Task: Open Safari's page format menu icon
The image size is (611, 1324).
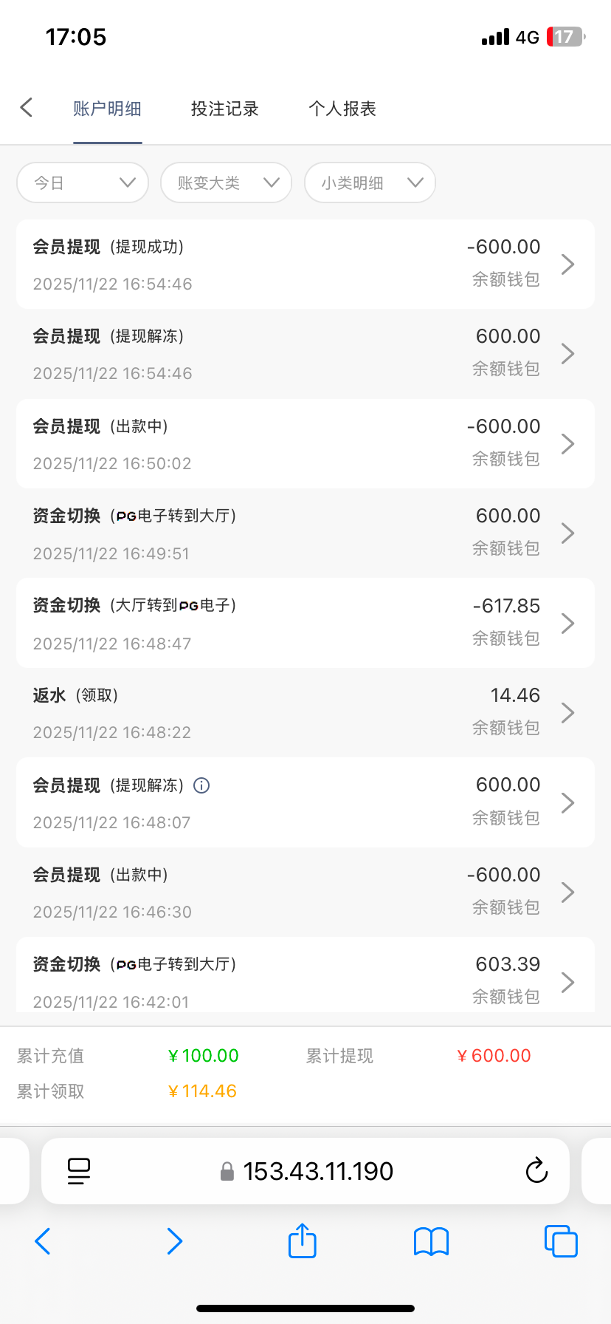Action: pyautogui.click(x=79, y=1171)
